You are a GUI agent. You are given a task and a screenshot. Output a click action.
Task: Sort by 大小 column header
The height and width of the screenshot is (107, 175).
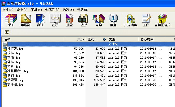75,39
